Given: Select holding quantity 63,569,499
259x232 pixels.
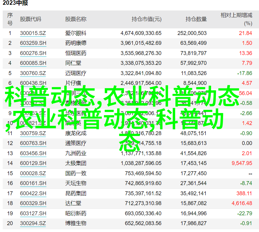Looking at the screenshot, I should click(193, 43).
